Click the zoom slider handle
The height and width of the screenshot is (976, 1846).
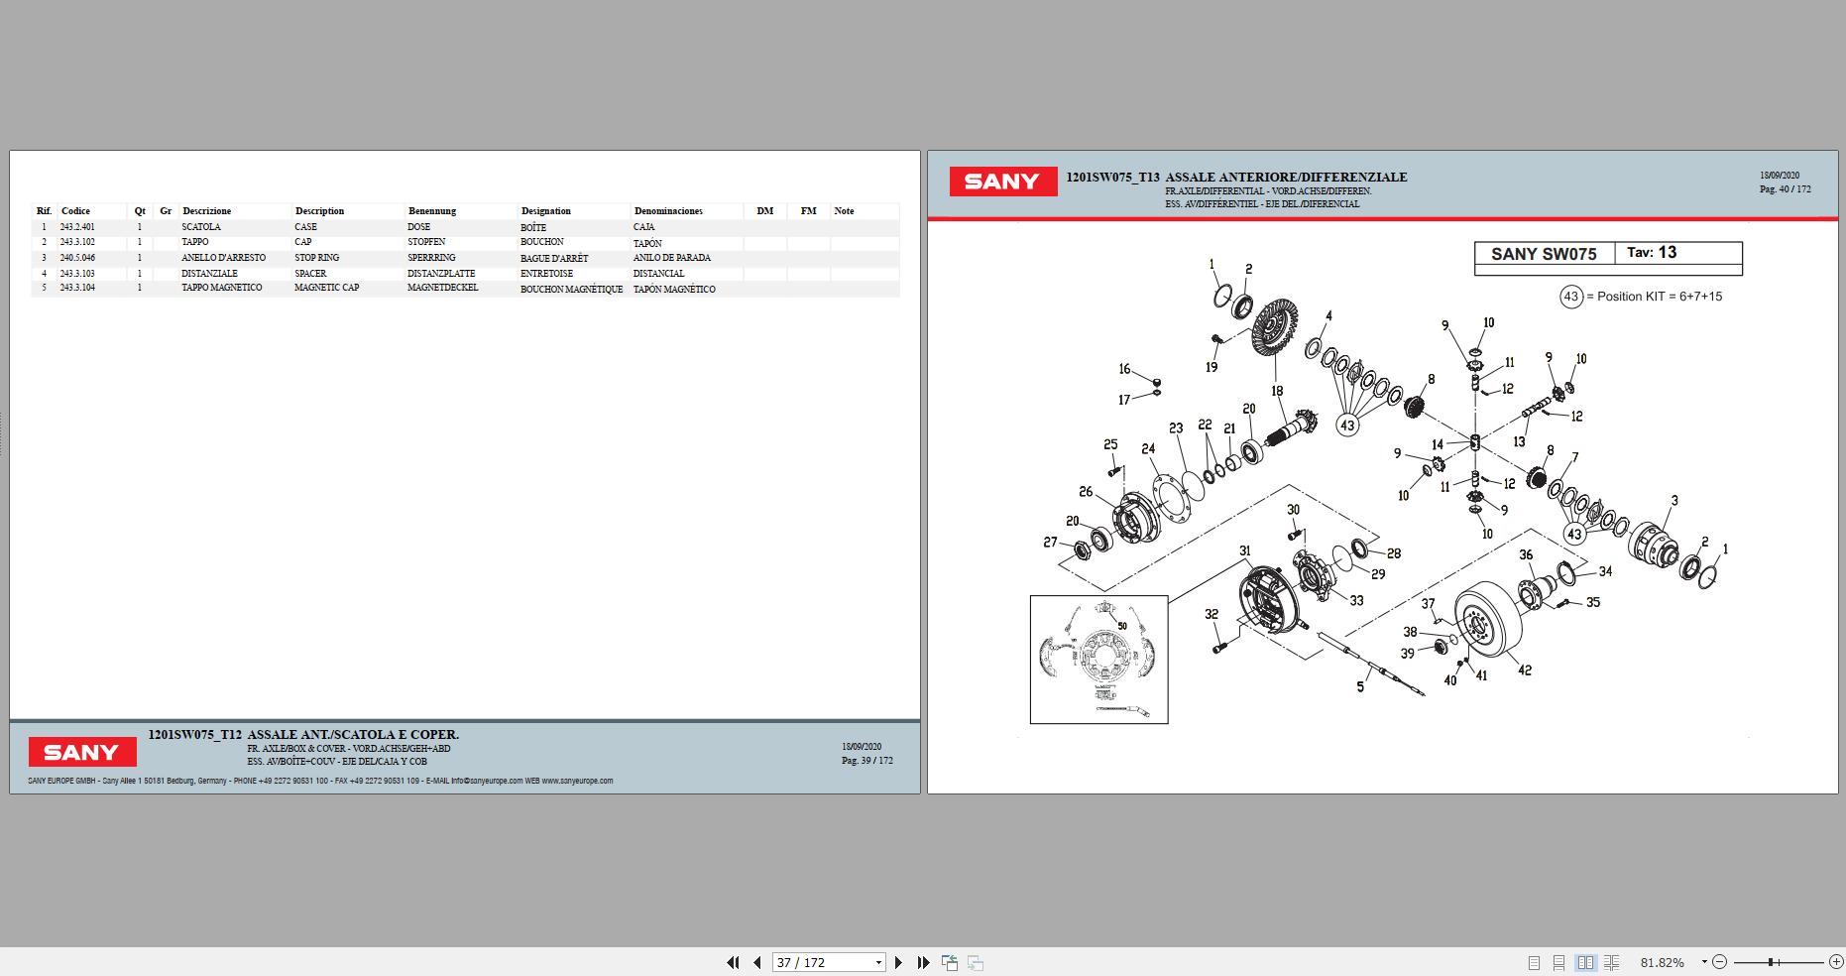click(1771, 962)
